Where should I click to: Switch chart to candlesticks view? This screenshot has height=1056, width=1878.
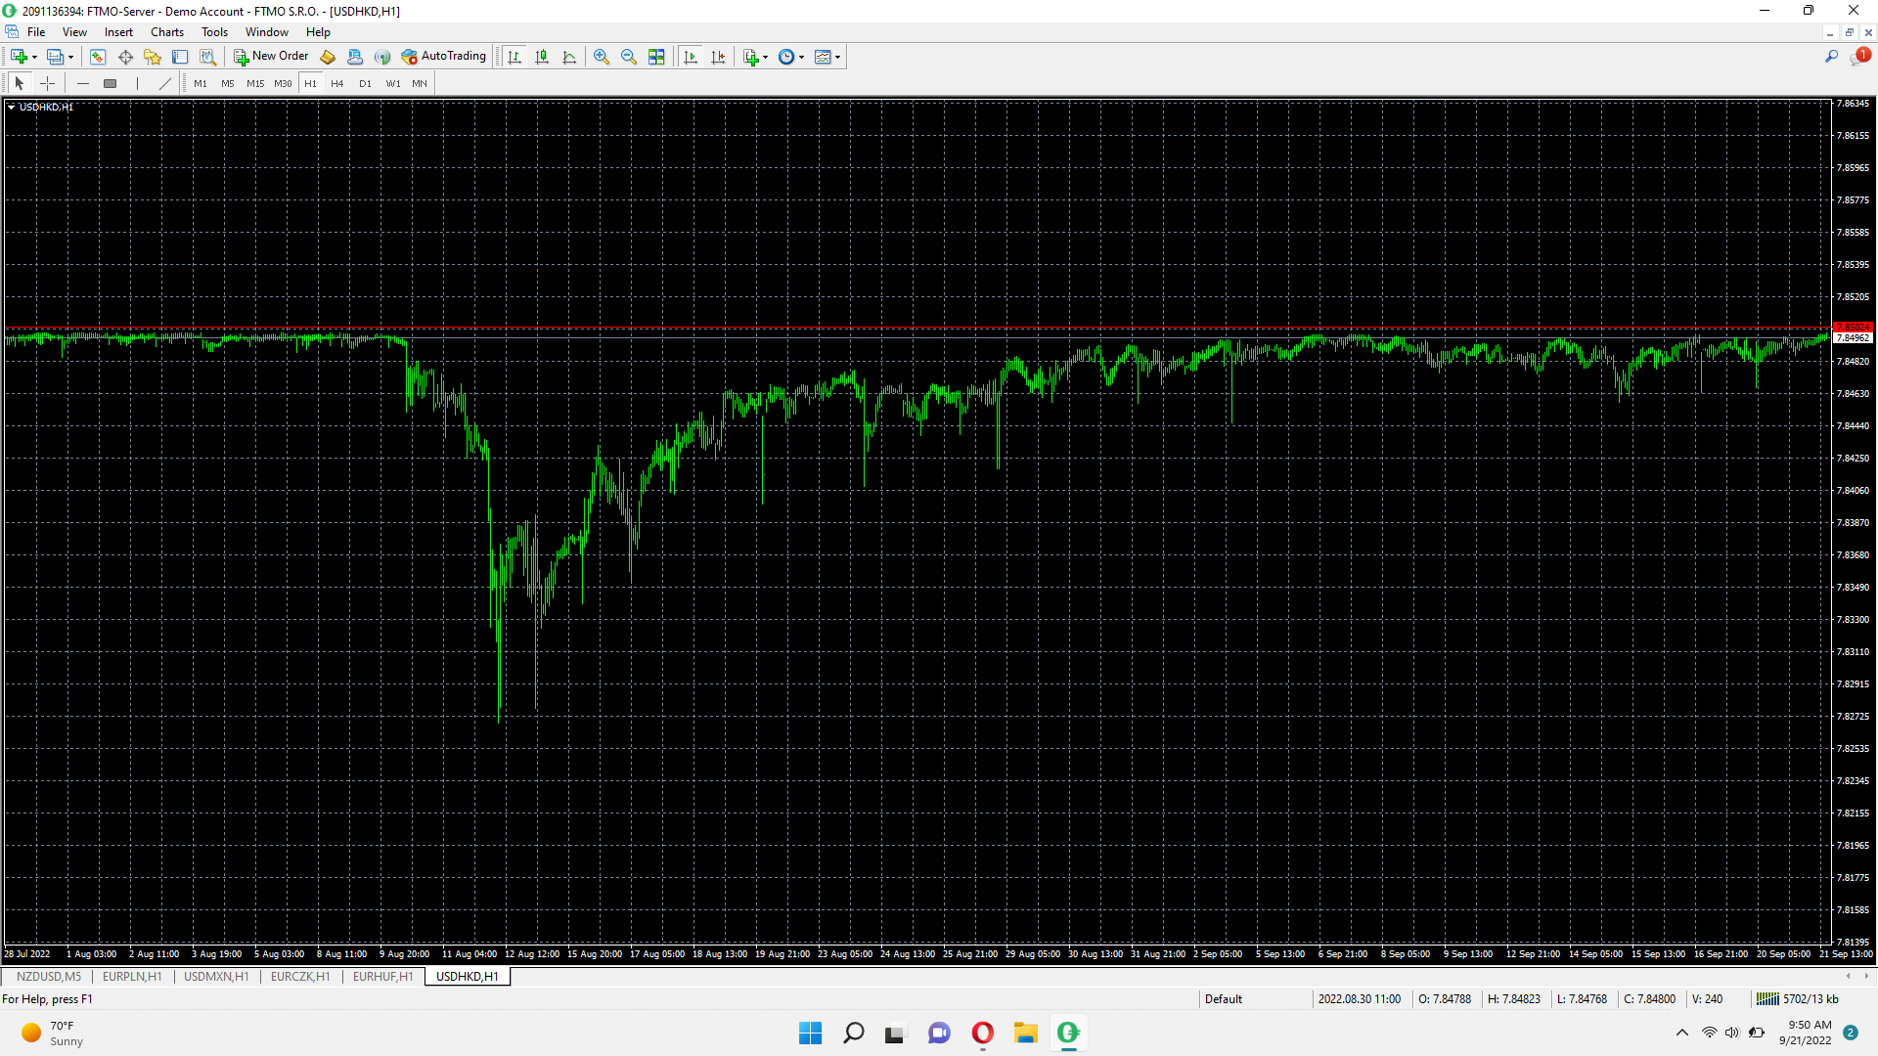click(542, 57)
